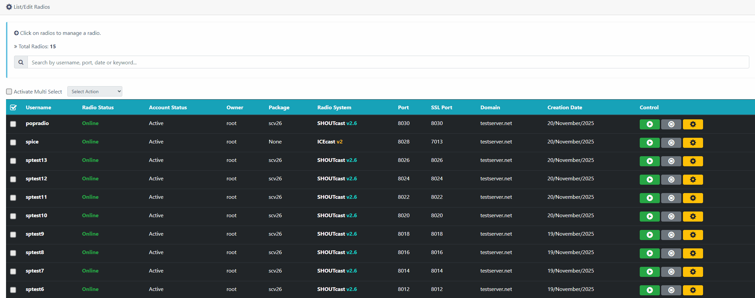Toggle the select-all checkbox in table header
Image resolution: width=755 pixels, height=298 pixels.
click(x=13, y=108)
